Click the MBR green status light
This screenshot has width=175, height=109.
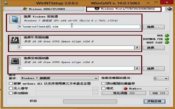click(x=167, y=36)
